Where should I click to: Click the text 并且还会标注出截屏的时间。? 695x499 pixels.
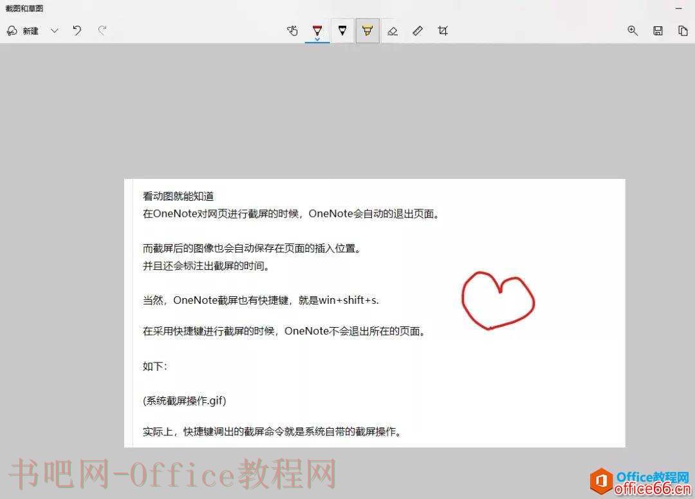[206, 266]
